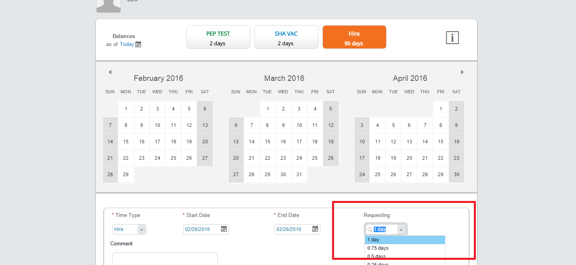Open the Time Type dropdown showing Hire
576x265 pixels.
(x=129, y=229)
